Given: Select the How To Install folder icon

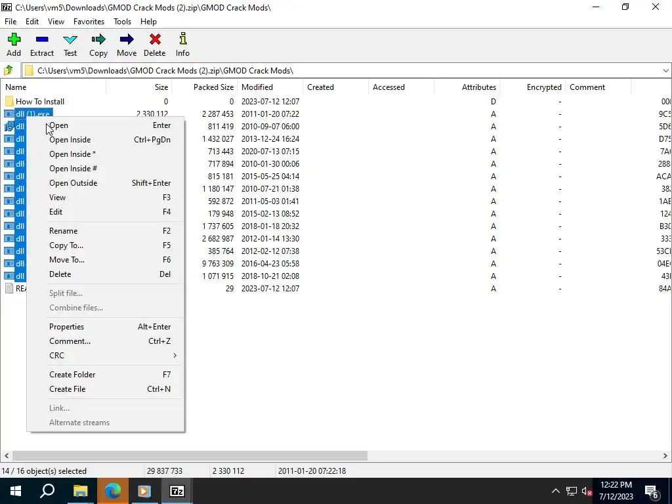Looking at the screenshot, I should 9,102.
